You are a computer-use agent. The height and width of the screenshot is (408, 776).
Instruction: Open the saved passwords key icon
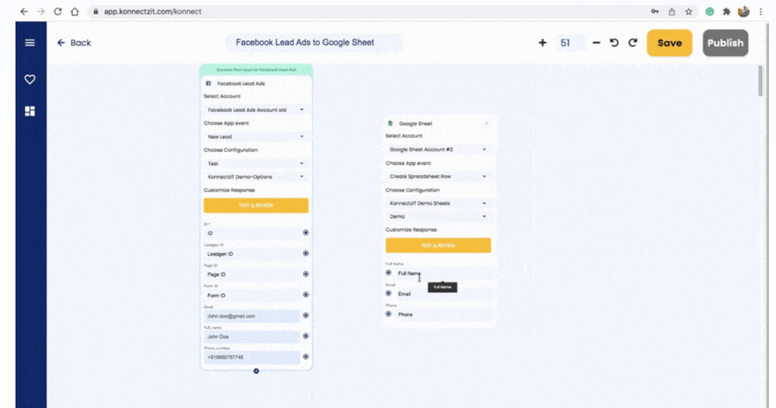pyautogui.click(x=655, y=12)
